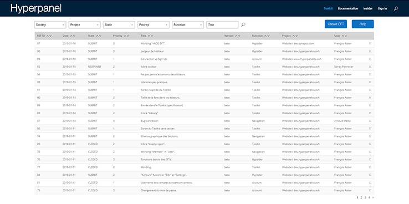Sort Date column descending
Image resolution: width=409 pixels, height=204 pixels.
click(74, 35)
